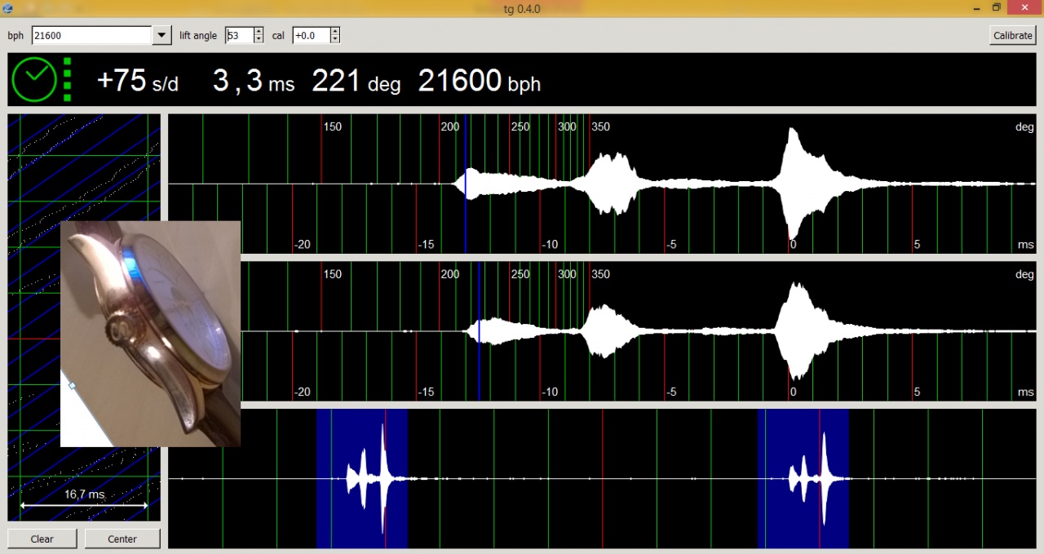Screen dimensions: 1044x554
Task: Click the small diamond handle on watch photo
Action: coord(72,385)
